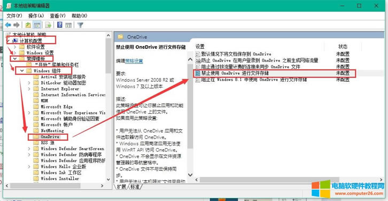Expand the Internet Explorer tree node
This screenshot has width=388, height=201.
coord(29,89)
